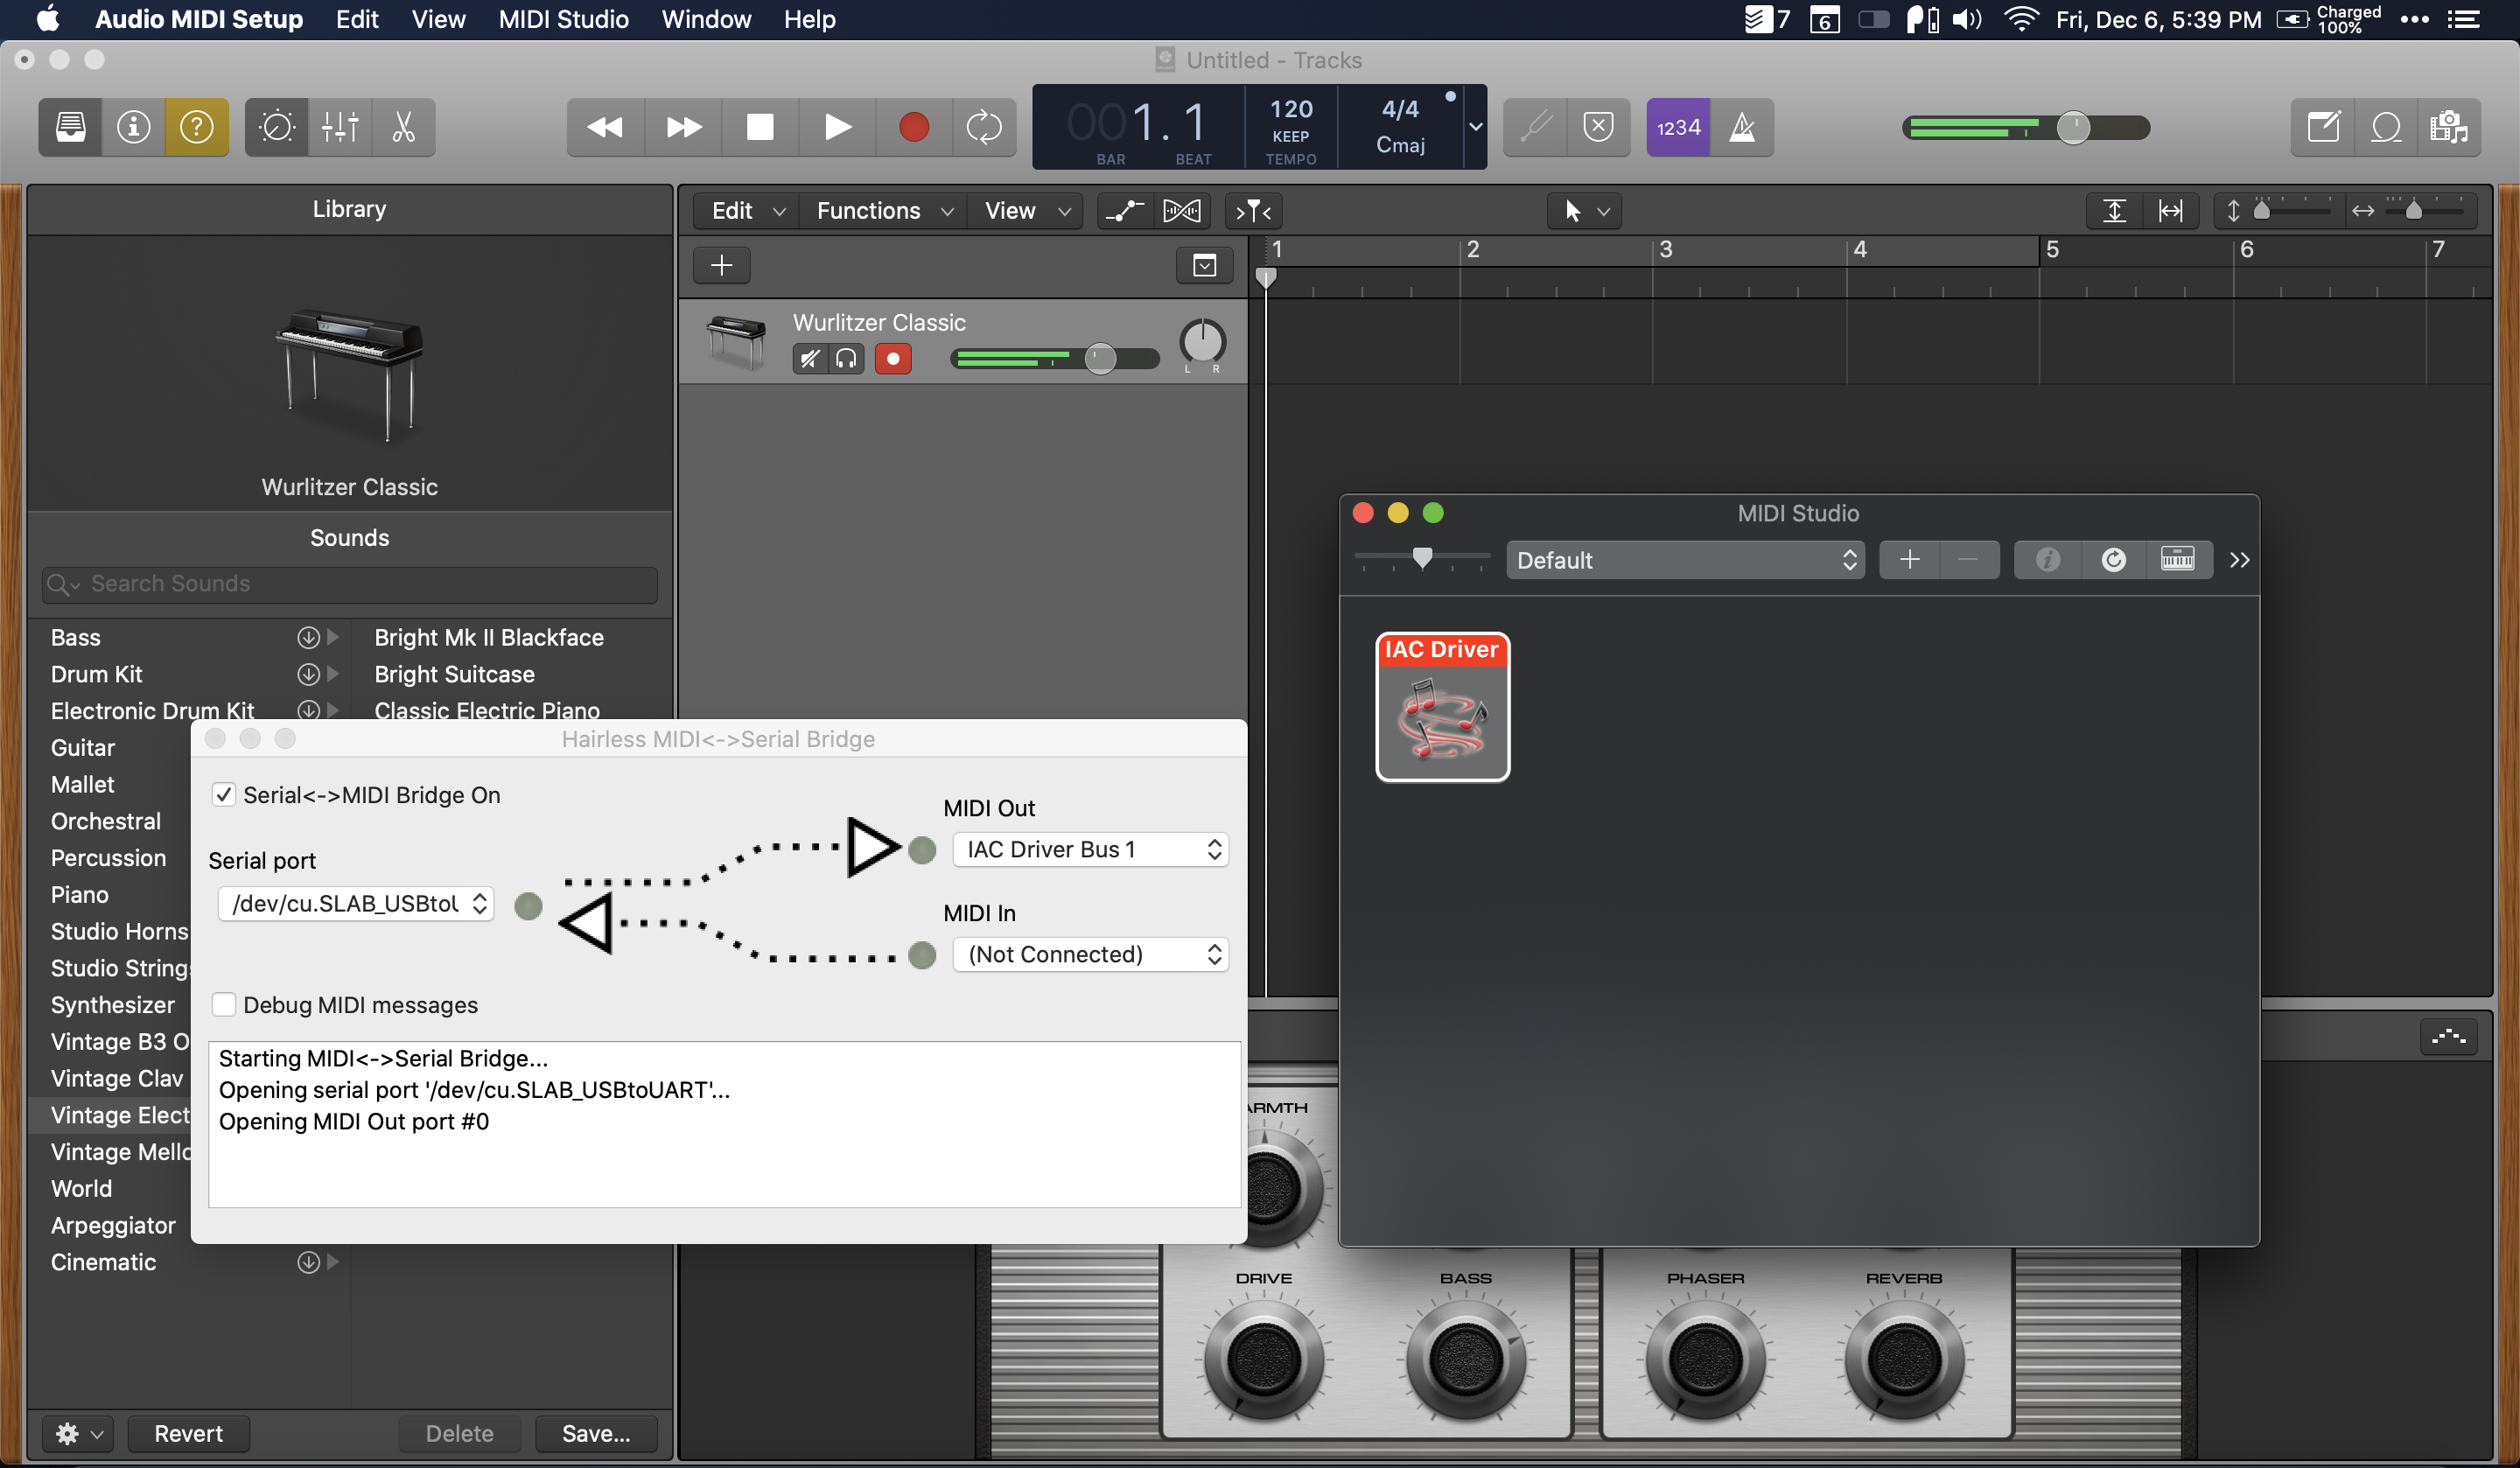Image resolution: width=2520 pixels, height=1468 pixels.
Task: Open the Library button in Logic toolbar
Action: [x=70, y=127]
